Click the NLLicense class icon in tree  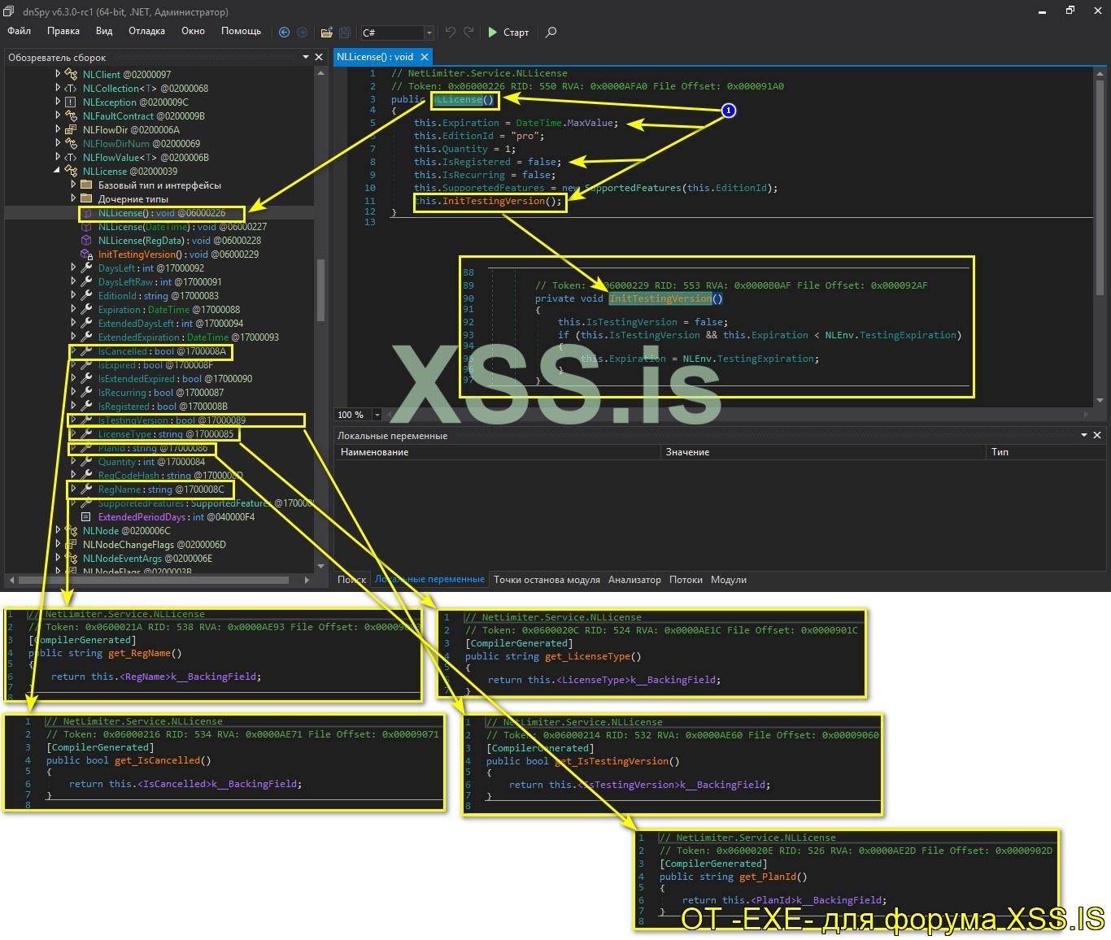click(71, 172)
